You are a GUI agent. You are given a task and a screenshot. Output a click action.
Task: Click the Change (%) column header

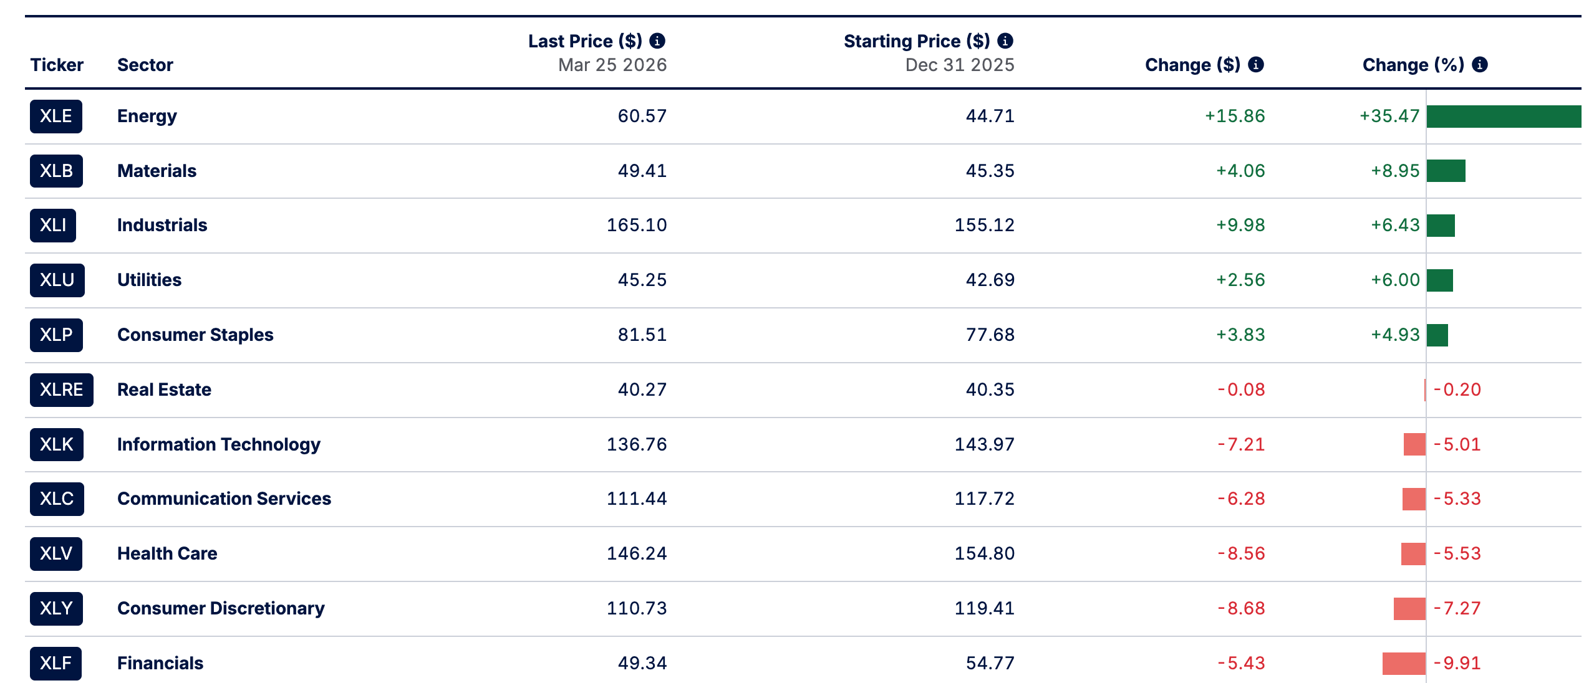pos(1413,65)
